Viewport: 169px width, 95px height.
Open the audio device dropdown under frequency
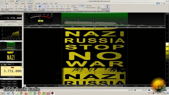[11, 22]
